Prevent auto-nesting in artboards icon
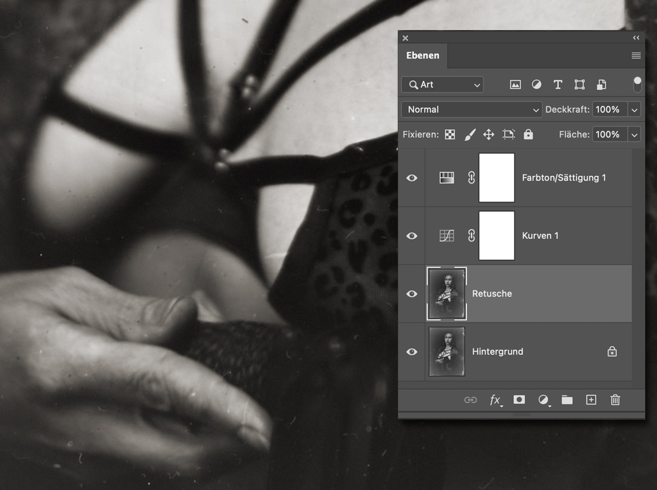 pyautogui.click(x=508, y=135)
